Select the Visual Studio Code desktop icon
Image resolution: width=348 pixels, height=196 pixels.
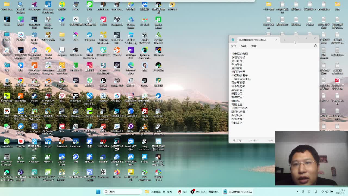point(89,53)
